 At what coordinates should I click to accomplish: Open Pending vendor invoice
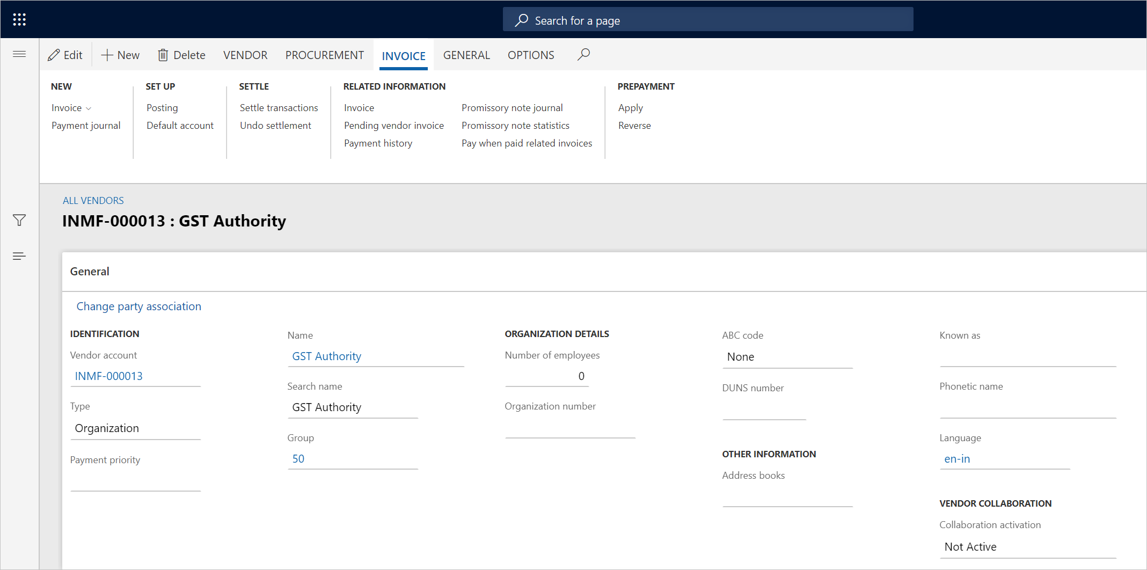(394, 126)
